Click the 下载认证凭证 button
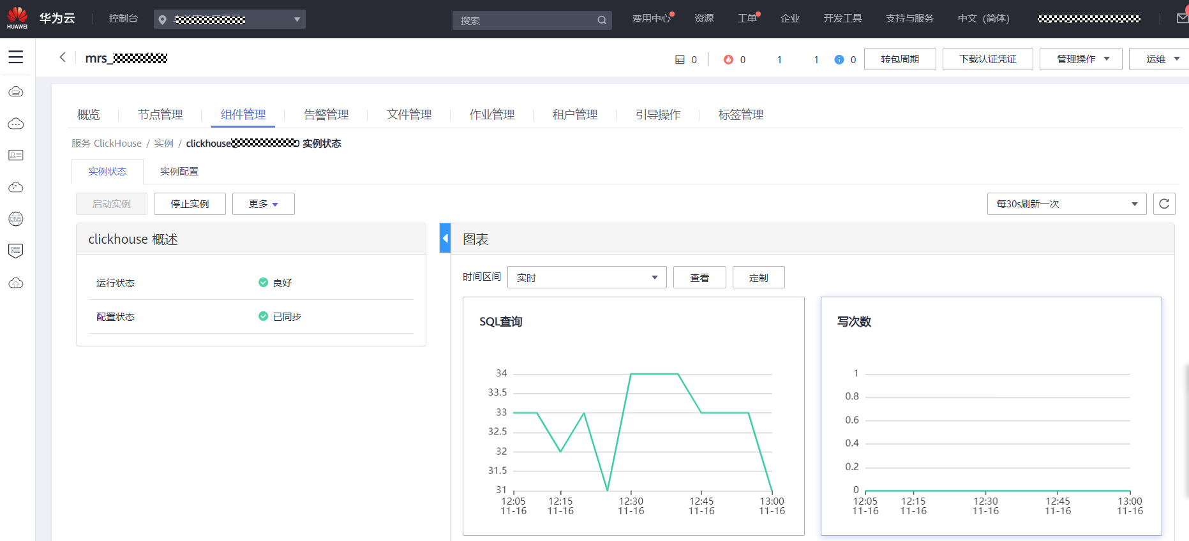The height and width of the screenshot is (541, 1189). [988, 59]
